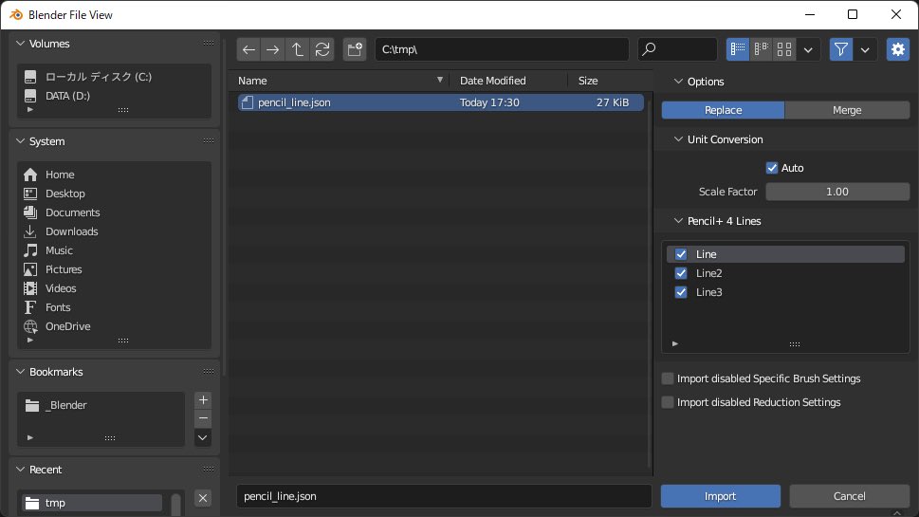Expand the Bookmarks list filter triangle

click(30, 437)
